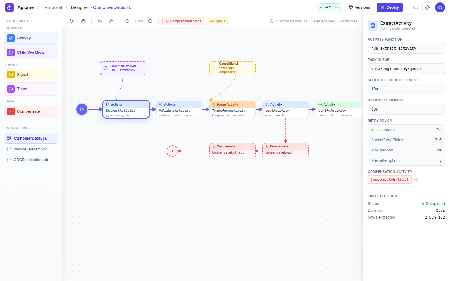
Task: Toggle the theme switch icon
Action: [x=427, y=7]
